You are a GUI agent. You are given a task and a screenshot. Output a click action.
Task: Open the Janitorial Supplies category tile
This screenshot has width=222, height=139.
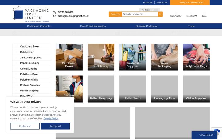[x=133, y=57]
